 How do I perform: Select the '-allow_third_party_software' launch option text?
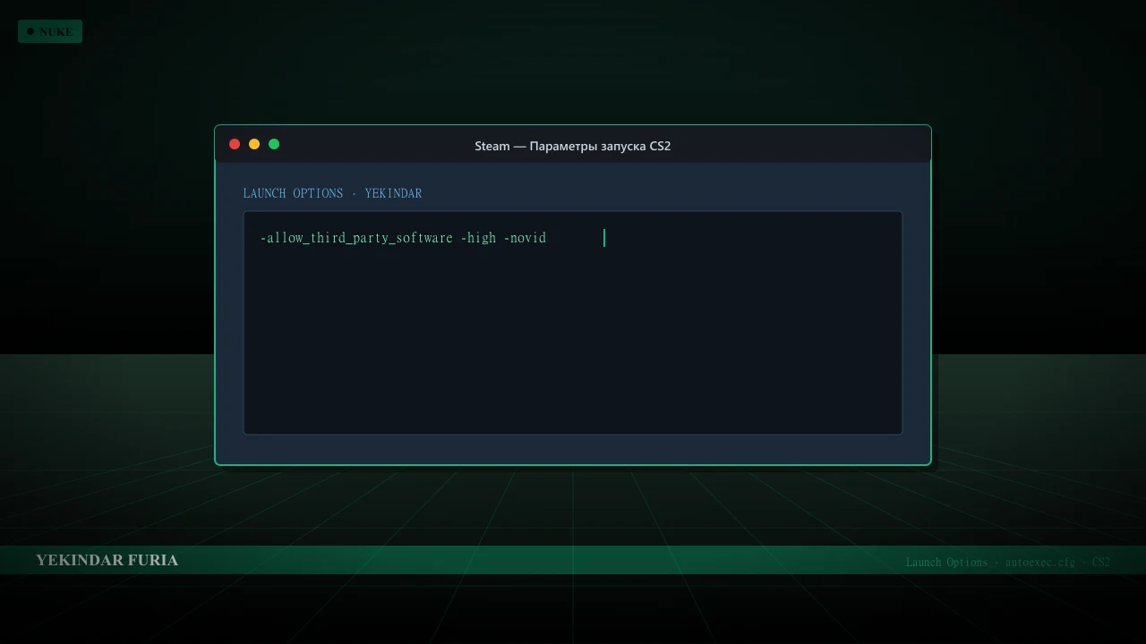(356, 238)
